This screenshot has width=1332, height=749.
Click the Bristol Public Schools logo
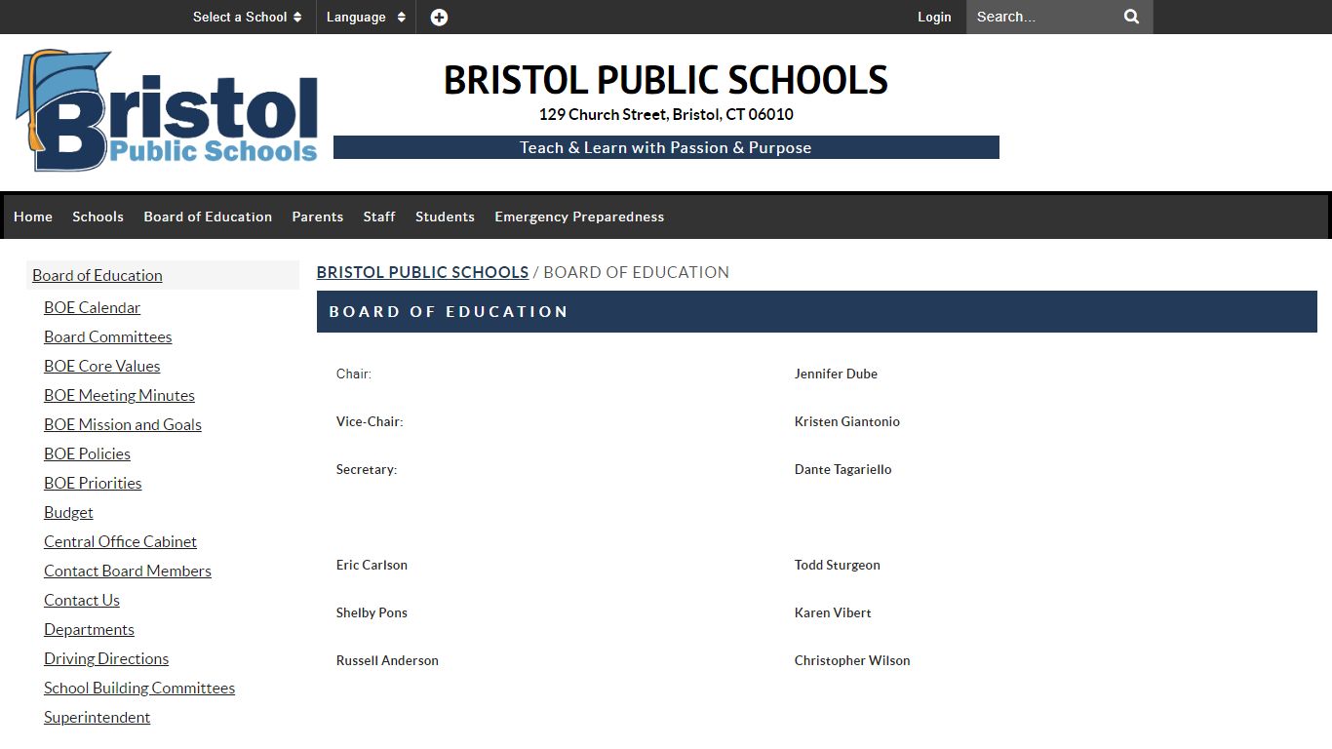point(167,110)
